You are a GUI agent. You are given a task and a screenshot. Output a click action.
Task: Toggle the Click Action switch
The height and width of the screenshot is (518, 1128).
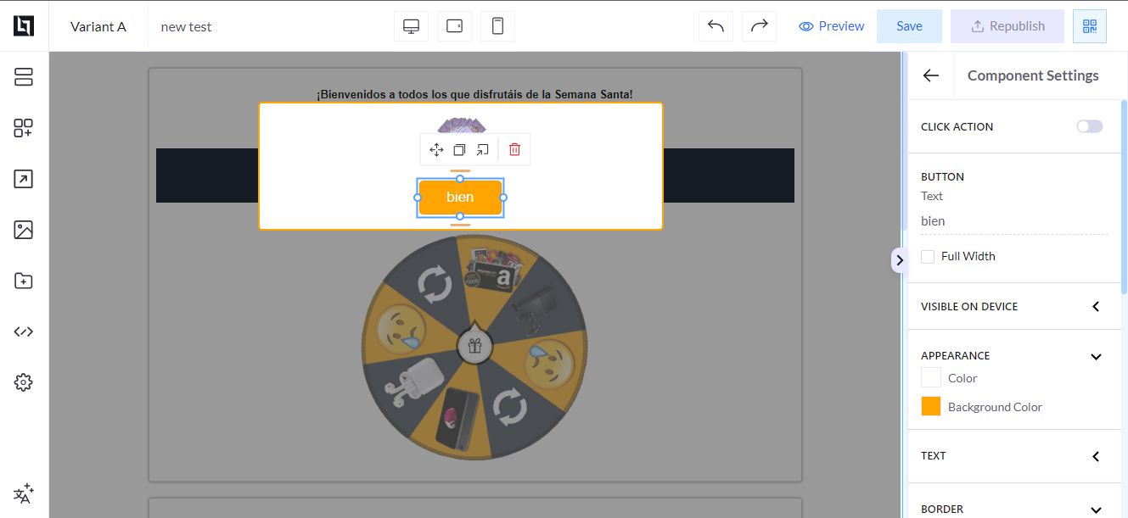pyautogui.click(x=1089, y=126)
